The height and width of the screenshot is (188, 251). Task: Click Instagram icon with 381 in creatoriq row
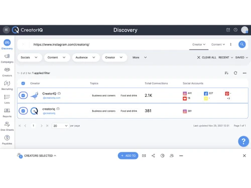point(185,111)
